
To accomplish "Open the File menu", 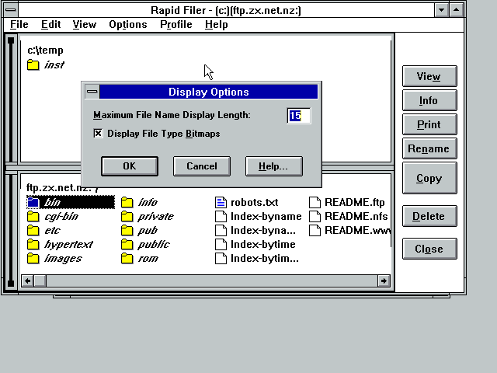I will tap(19, 24).
